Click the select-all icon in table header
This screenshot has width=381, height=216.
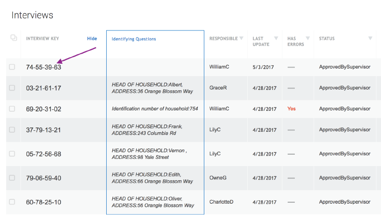pyautogui.click(x=13, y=38)
